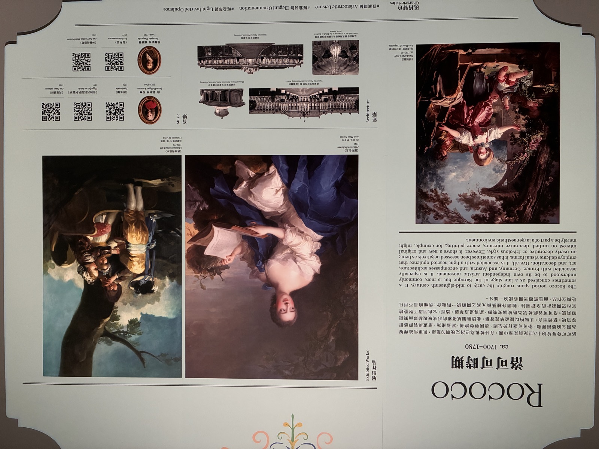This screenshot has height=449, width=599.
Task: Open the Sanssouci Palace photo
Action: [250, 58]
